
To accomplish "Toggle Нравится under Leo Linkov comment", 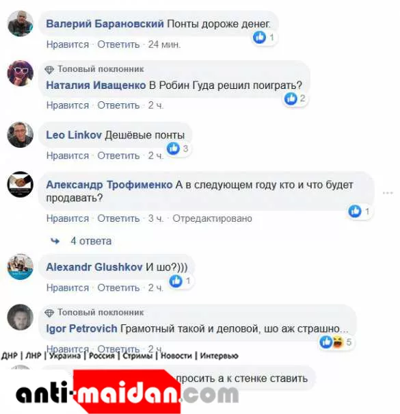I will tap(68, 155).
